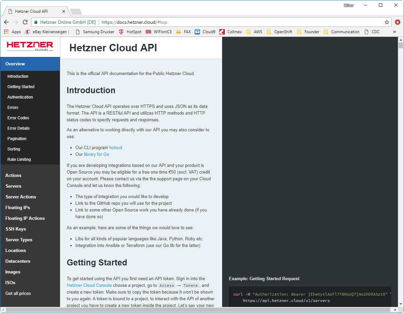The width and height of the screenshot is (404, 313).
Task: Open the Apps grid bookmark
Action: pos(12,32)
